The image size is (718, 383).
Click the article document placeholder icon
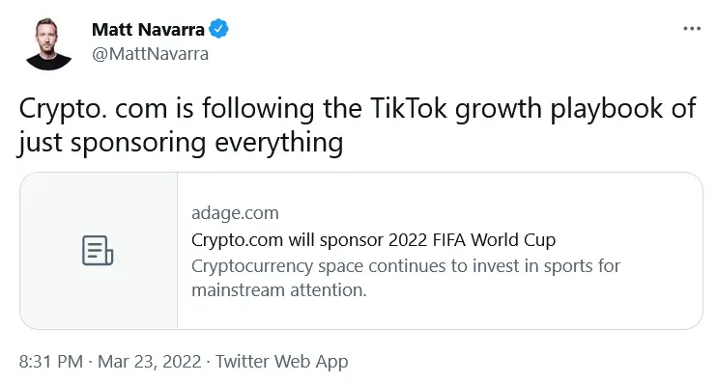98,251
